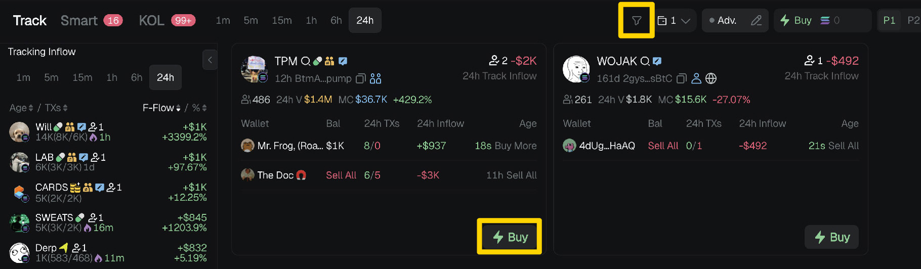Viewport: 921px width, 269px height.
Task: Select the P1 preset toggle
Action: (889, 21)
